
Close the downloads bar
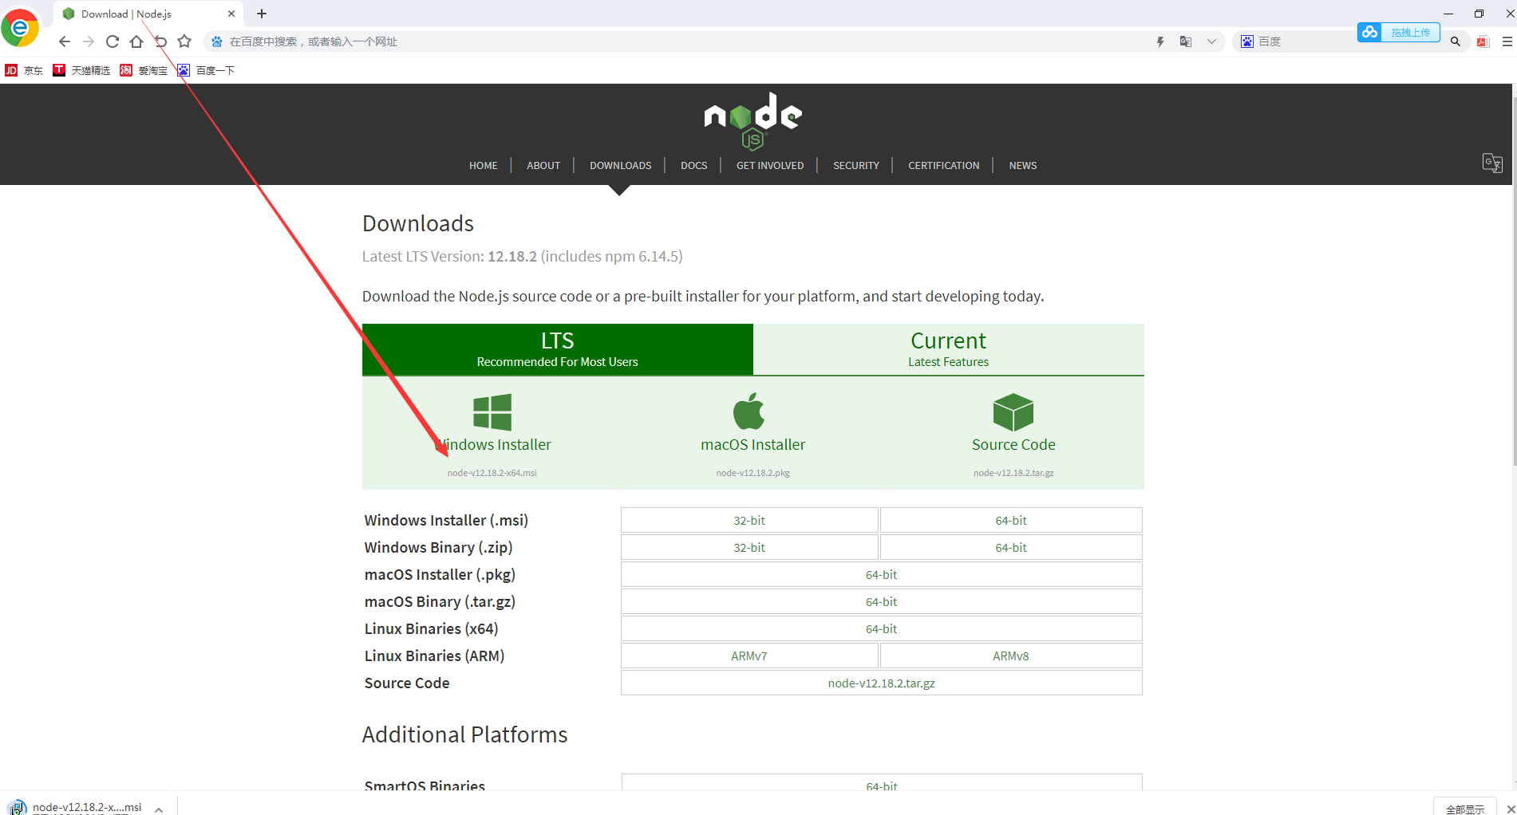pyautogui.click(x=1510, y=809)
